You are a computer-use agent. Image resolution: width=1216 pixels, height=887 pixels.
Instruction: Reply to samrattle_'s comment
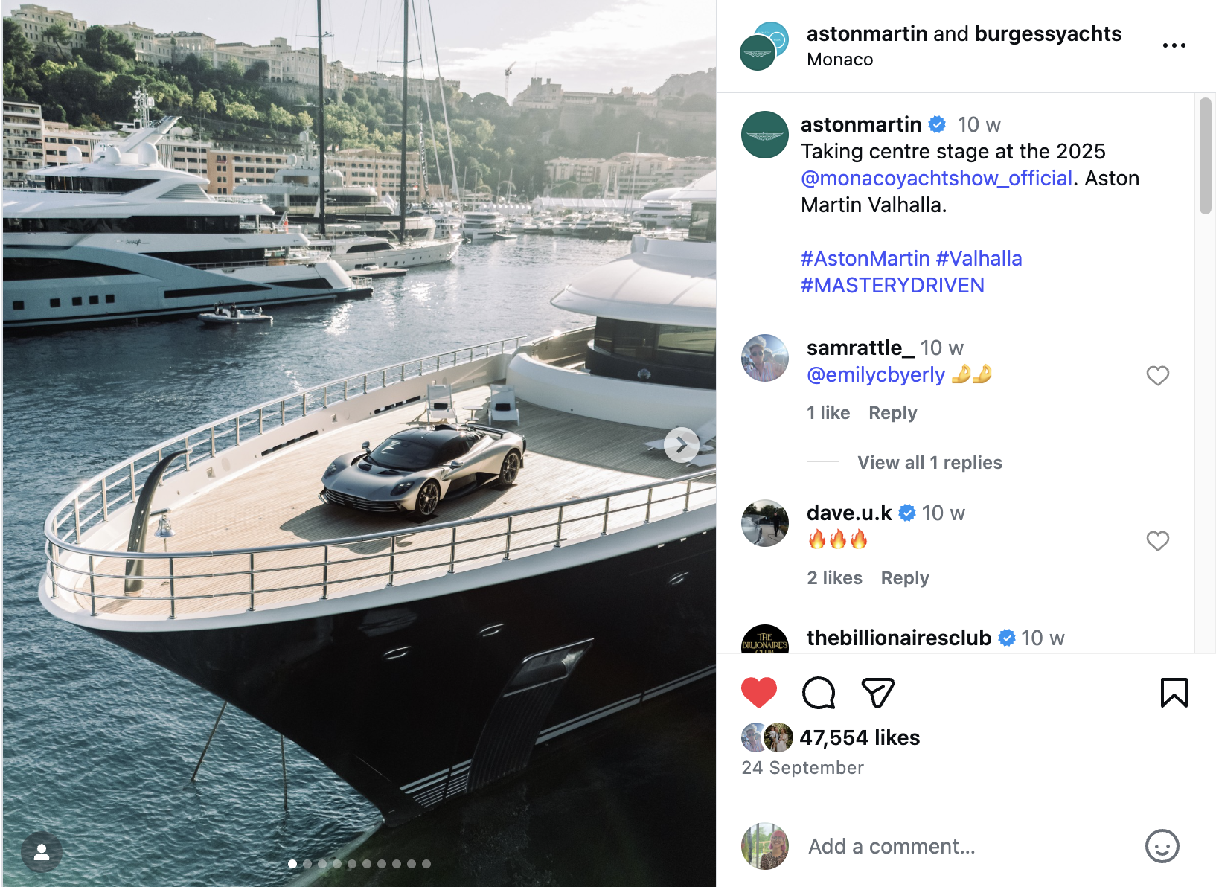[892, 413]
